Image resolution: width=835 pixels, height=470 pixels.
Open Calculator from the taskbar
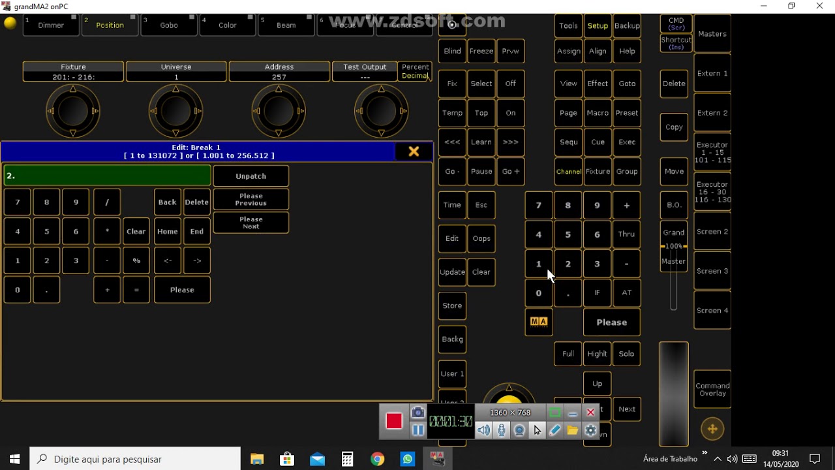[347, 459]
